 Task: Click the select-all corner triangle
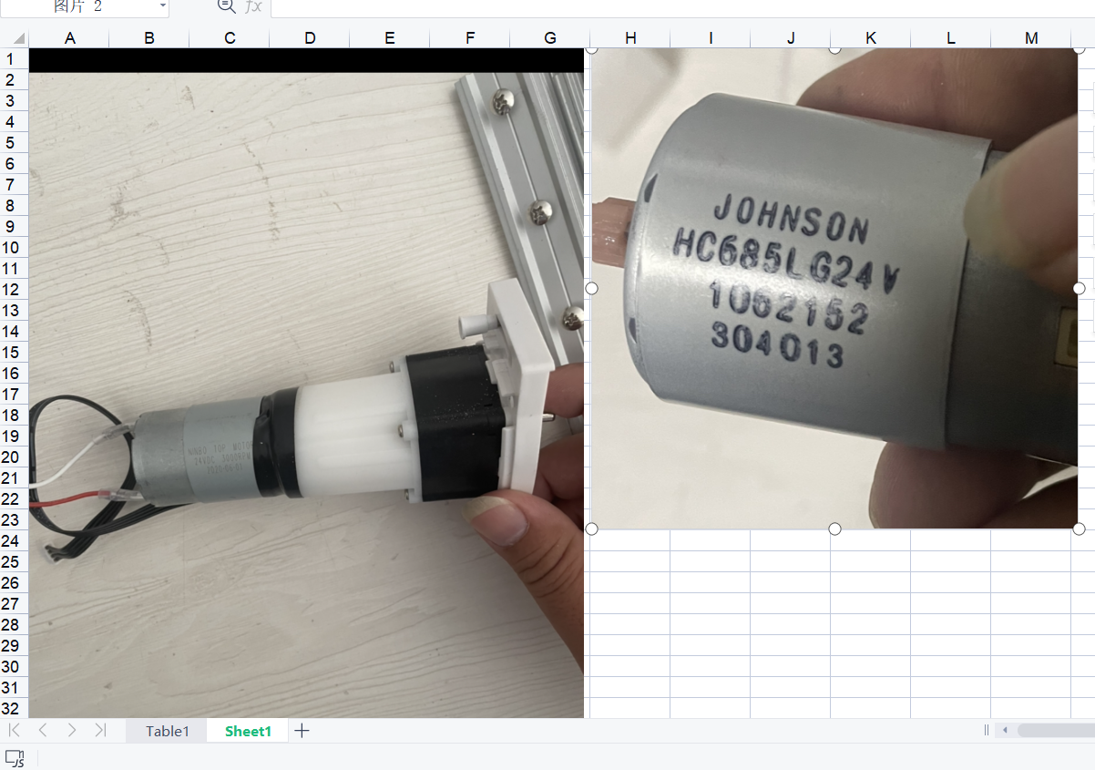tap(15, 38)
